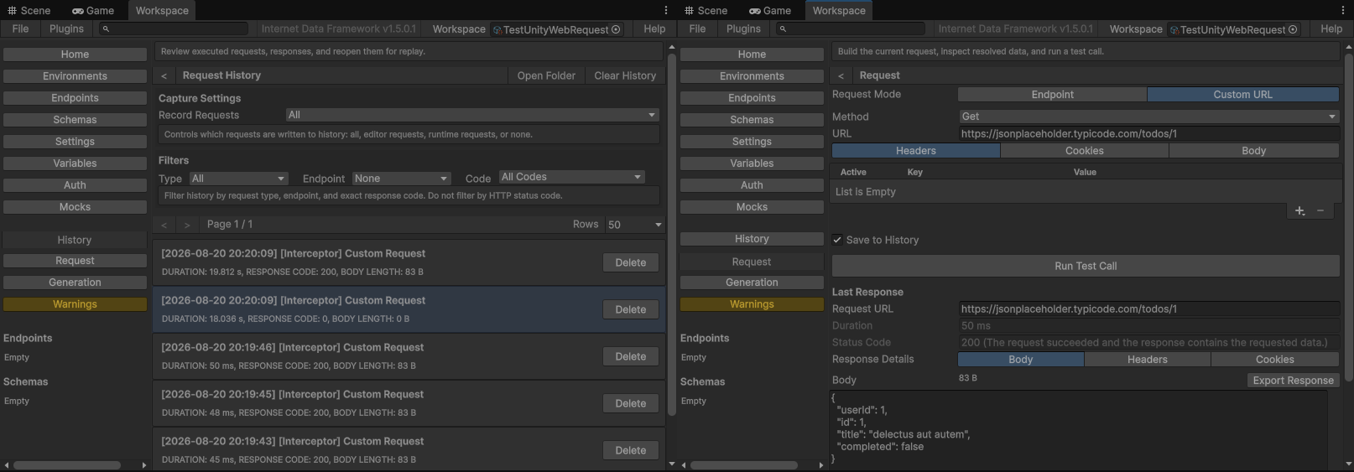Viewport: 1354px width, 472px height.
Task: Open the Game tab in the left window
Action: 93,10
